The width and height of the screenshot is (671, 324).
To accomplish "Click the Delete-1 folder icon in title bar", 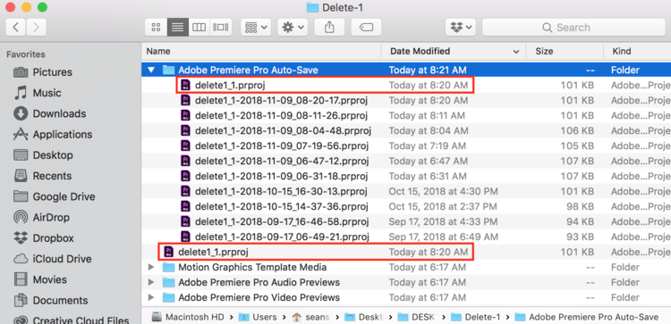I will (313, 7).
